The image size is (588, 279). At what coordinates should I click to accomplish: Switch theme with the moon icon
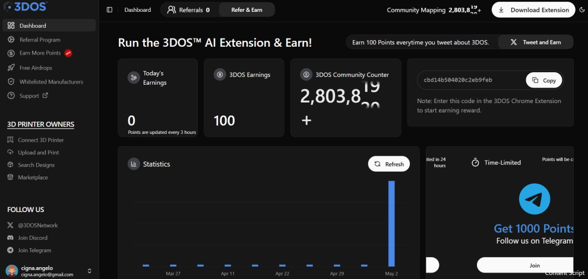tap(582, 10)
